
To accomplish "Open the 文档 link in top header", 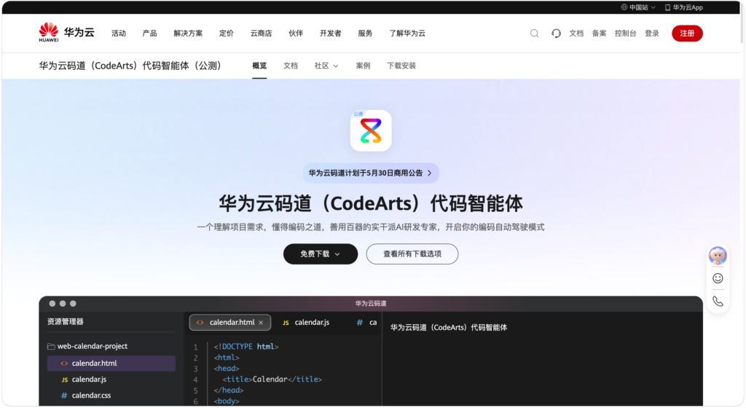I will click(576, 34).
